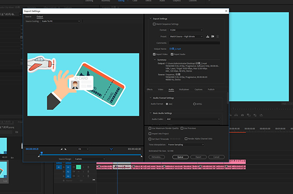
Task: Select the white highlighted clip on the audio track
Action: pyautogui.click(x=122, y=167)
